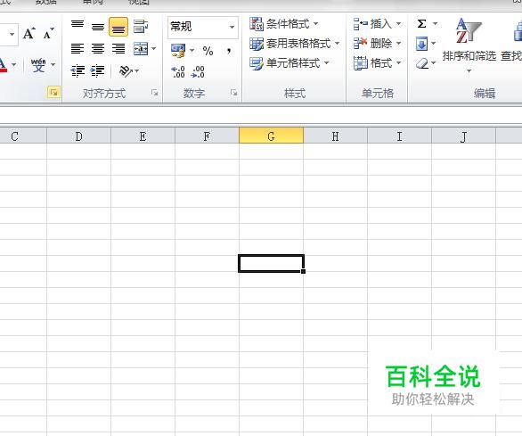Image resolution: width=522 pixels, height=436 pixels.
Task: Click 格式 cells button
Action: [373, 62]
